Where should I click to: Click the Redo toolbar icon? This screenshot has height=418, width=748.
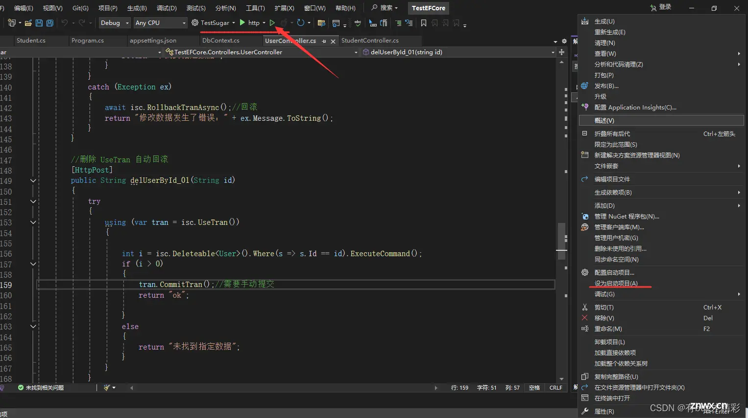pyautogui.click(x=82, y=23)
